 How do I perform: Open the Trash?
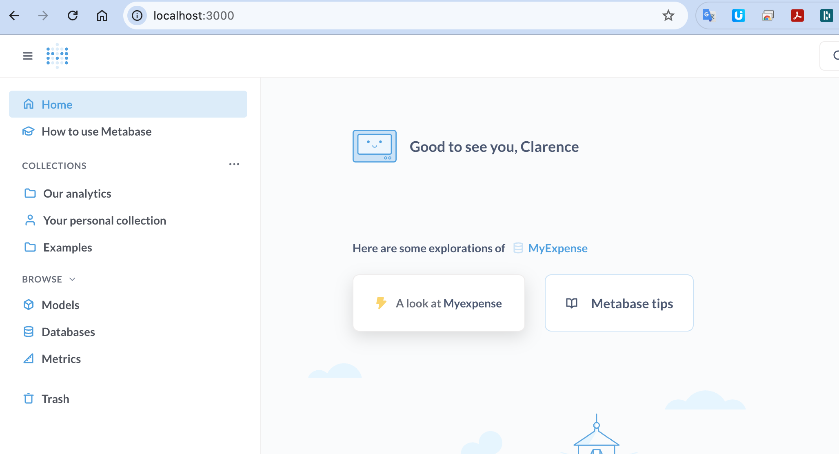point(128,399)
